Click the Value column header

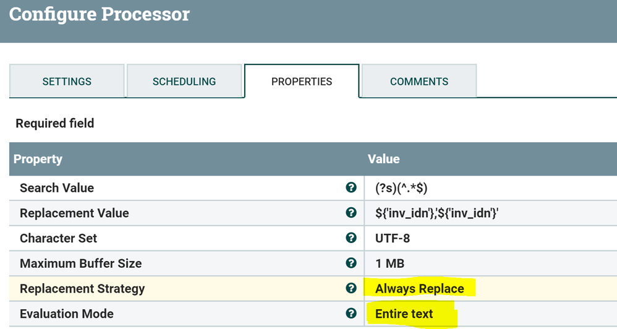(384, 159)
